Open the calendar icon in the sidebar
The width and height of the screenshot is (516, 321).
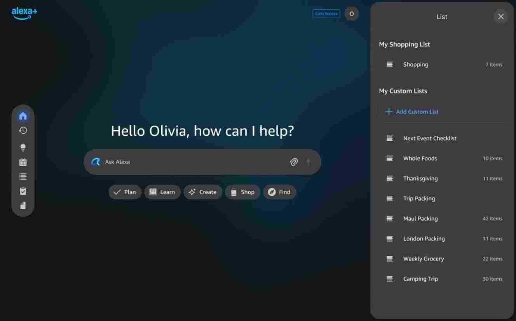(x=23, y=162)
